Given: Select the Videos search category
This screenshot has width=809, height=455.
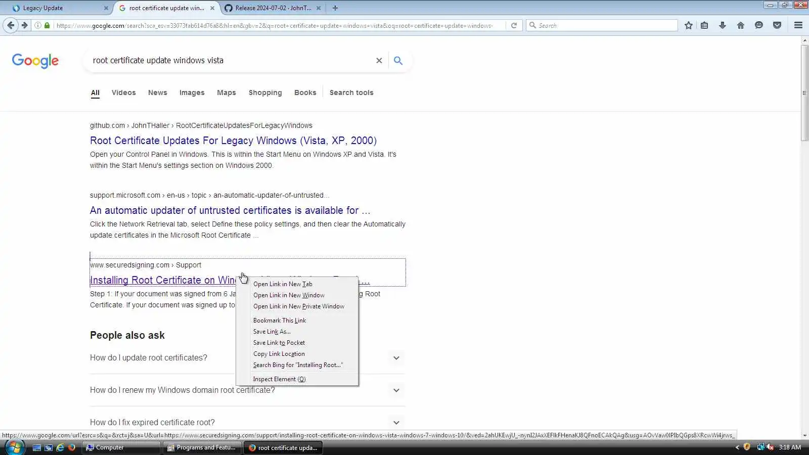Looking at the screenshot, I should [x=124, y=93].
